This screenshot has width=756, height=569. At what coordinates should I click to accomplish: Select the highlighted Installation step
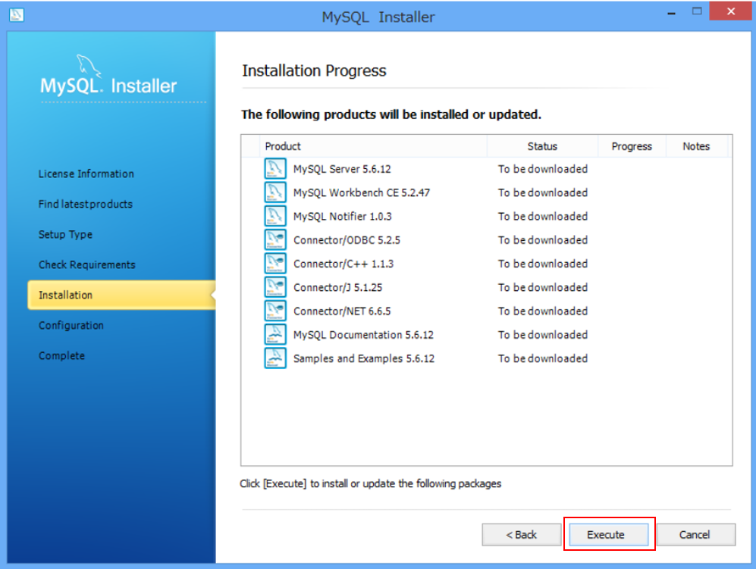tap(121, 295)
